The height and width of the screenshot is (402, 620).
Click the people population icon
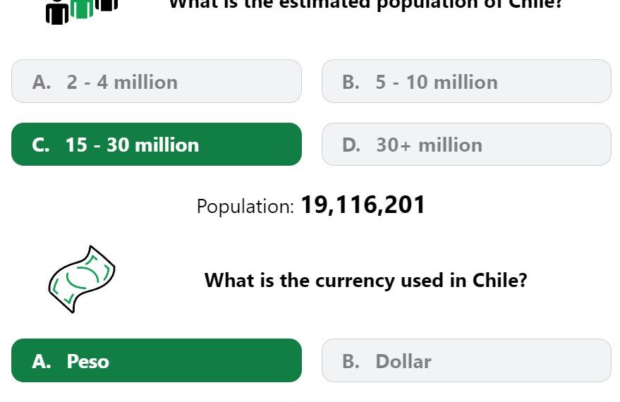coord(82,12)
